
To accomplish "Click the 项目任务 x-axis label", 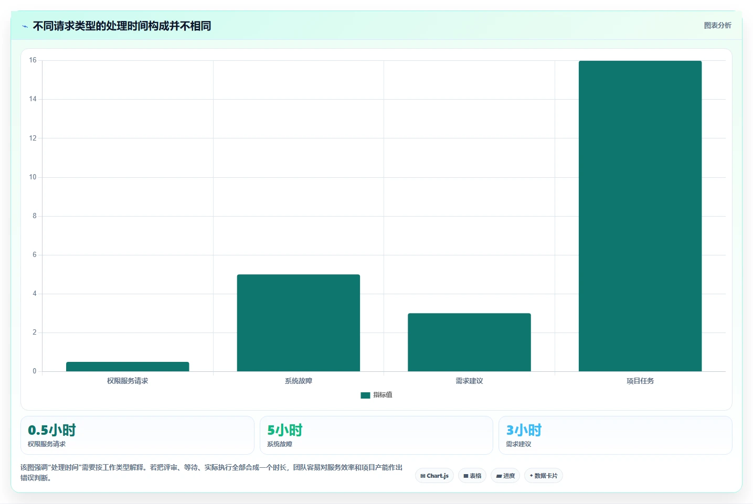I will click(x=640, y=381).
